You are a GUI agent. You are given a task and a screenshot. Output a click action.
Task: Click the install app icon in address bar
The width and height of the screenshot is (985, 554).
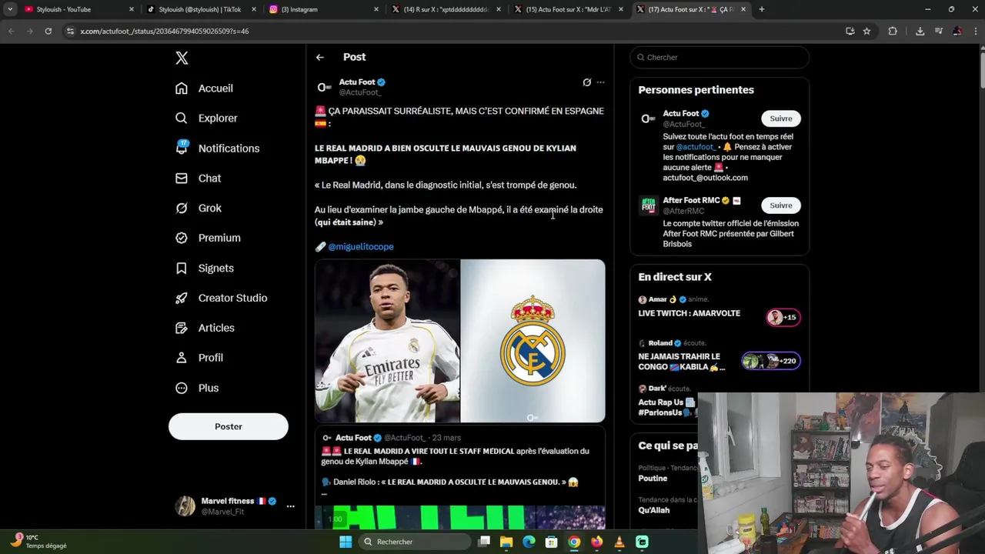850,31
